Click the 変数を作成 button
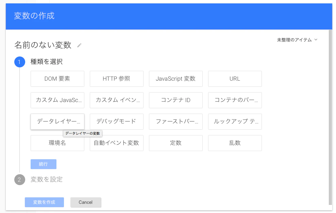 click(44, 202)
